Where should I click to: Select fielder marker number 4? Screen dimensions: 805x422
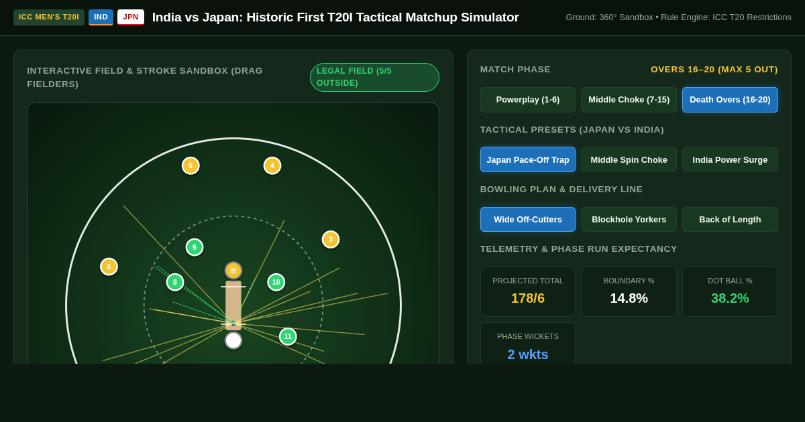pyautogui.click(x=272, y=165)
